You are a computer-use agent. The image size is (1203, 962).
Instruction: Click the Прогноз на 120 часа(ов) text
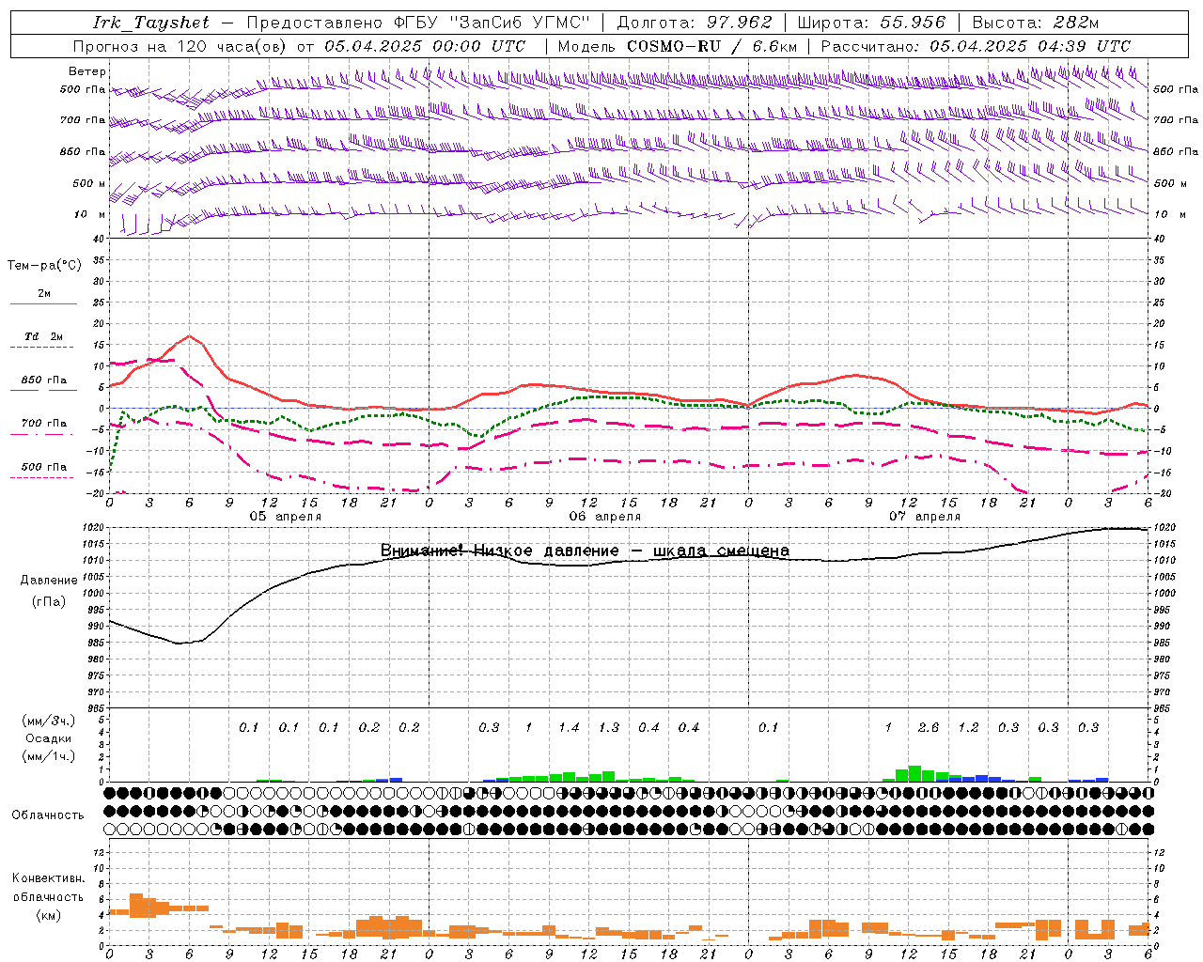(180, 46)
